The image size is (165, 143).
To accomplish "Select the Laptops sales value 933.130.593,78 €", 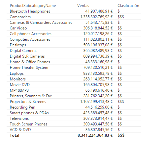I will pos(98,73).
